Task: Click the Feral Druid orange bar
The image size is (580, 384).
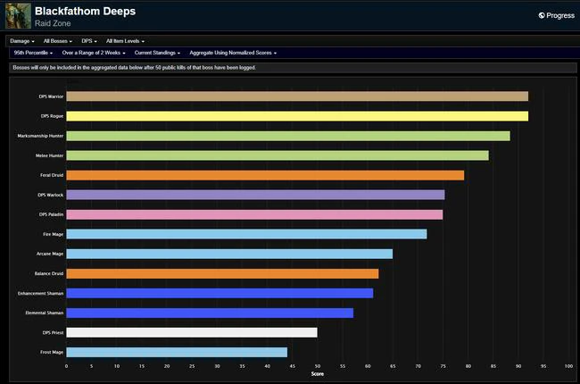Action: coord(265,175)
